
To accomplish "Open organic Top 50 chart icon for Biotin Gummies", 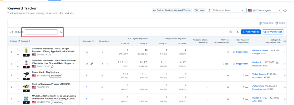I will (x=146, y=62).
